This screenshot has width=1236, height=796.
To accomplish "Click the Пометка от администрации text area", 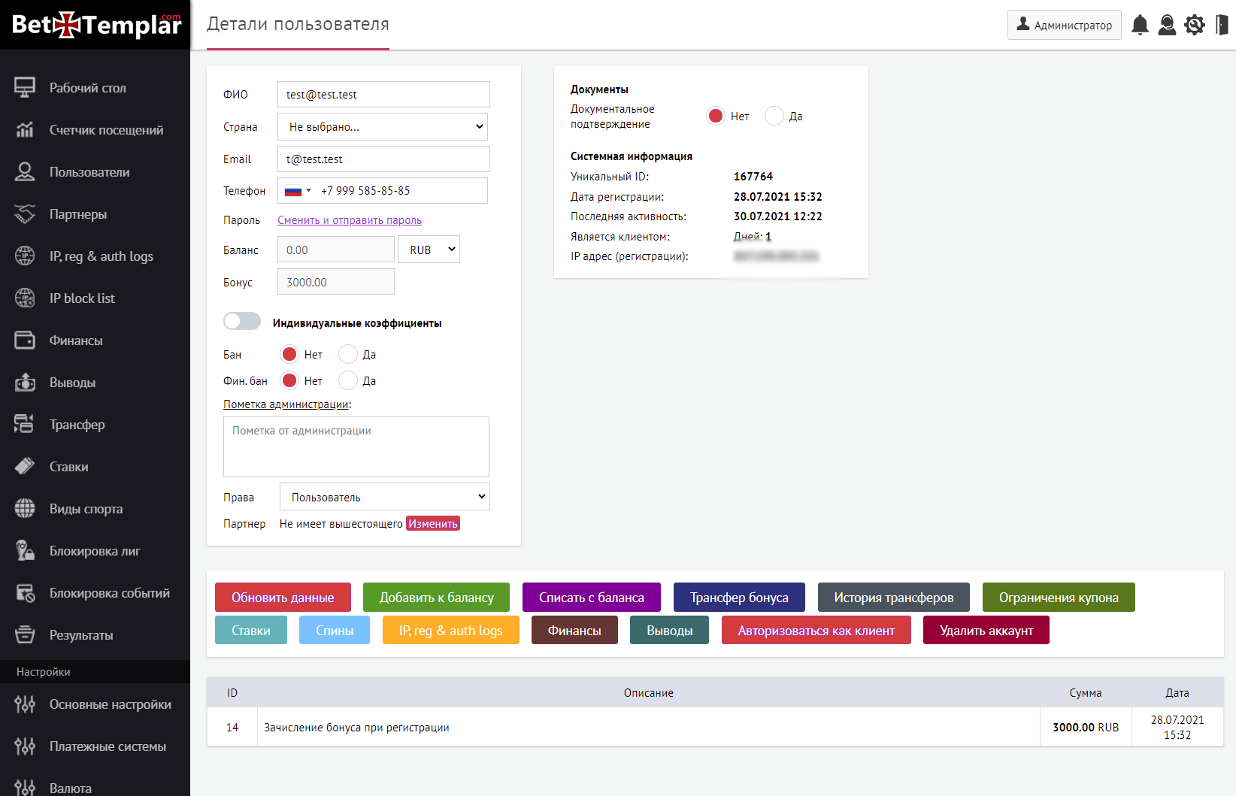I will pos(356,446).
